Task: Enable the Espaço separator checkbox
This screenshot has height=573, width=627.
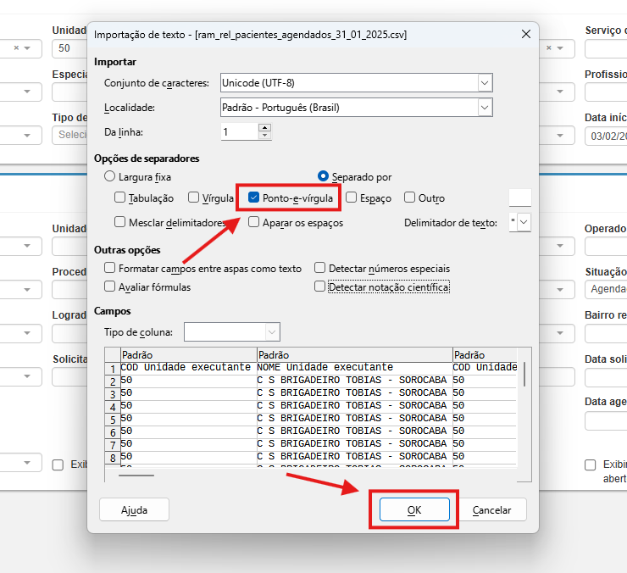Action: tap(351, 197)
